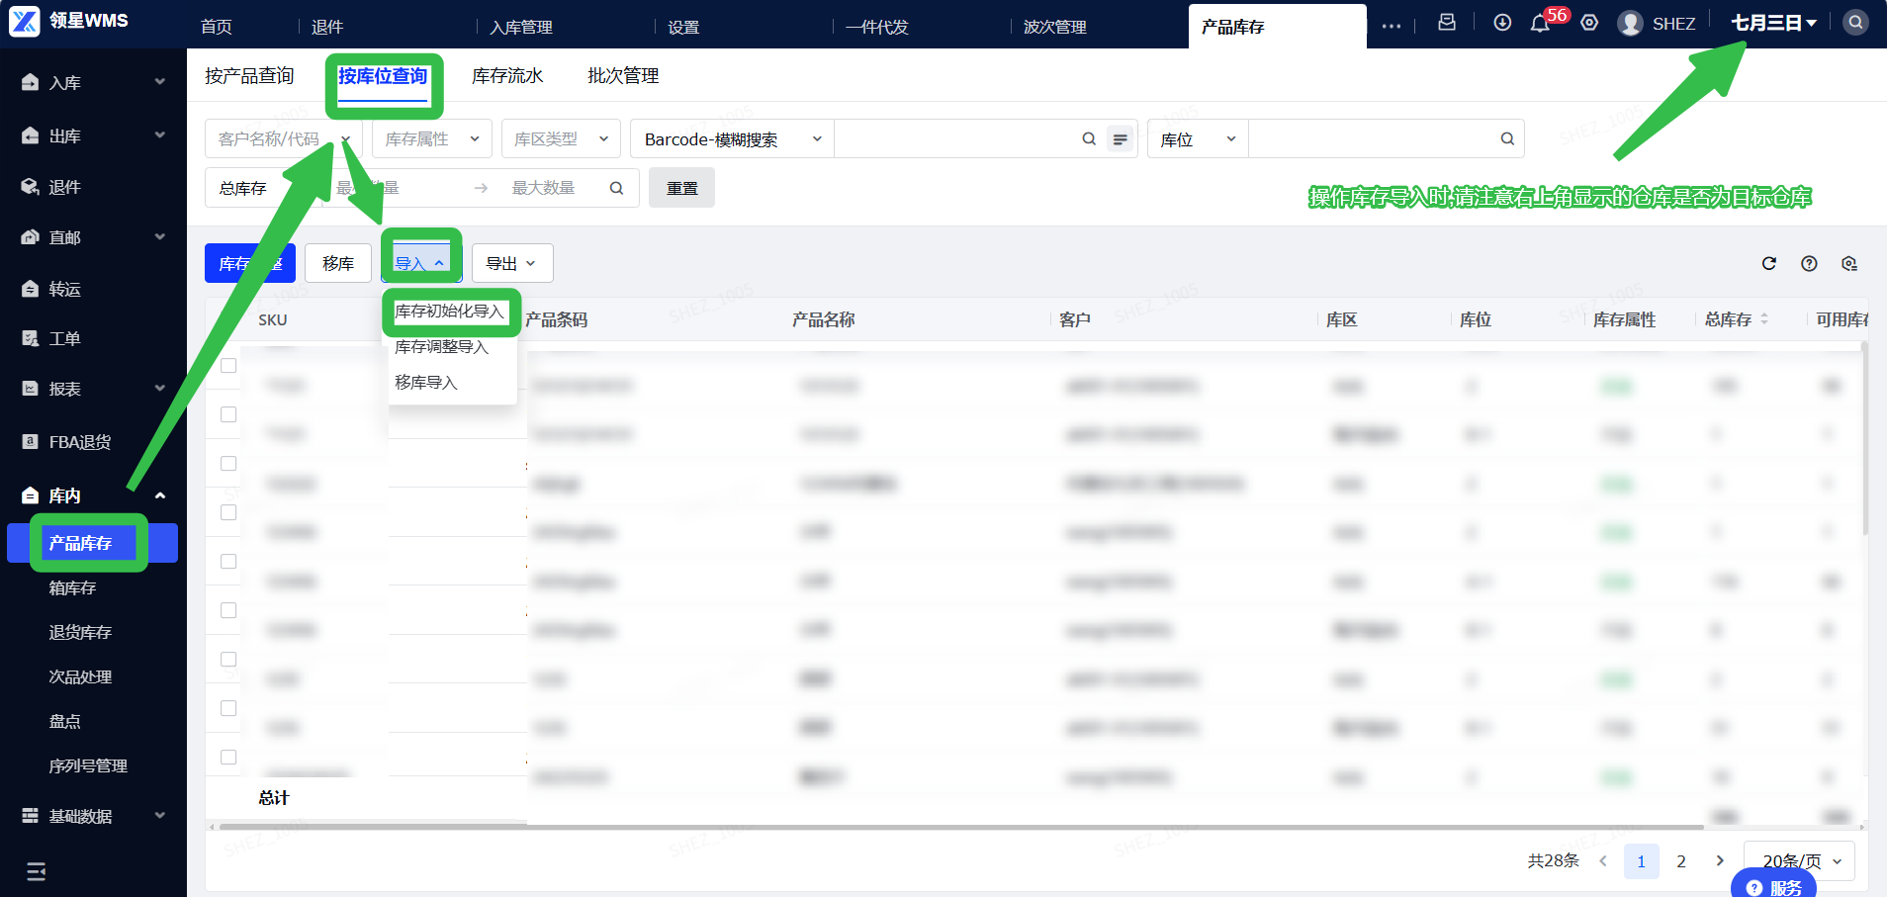
Task: Open notifications bell with 56 badge
Action: click(x=1541, y=23)
